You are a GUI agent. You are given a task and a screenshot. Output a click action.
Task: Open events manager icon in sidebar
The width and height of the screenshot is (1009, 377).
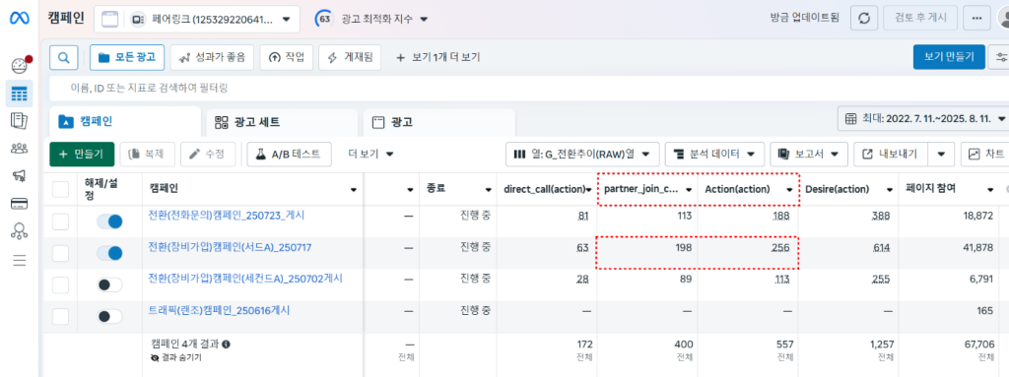coord(20,231)
